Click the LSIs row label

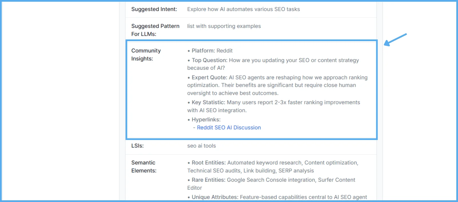pos(138,146)
